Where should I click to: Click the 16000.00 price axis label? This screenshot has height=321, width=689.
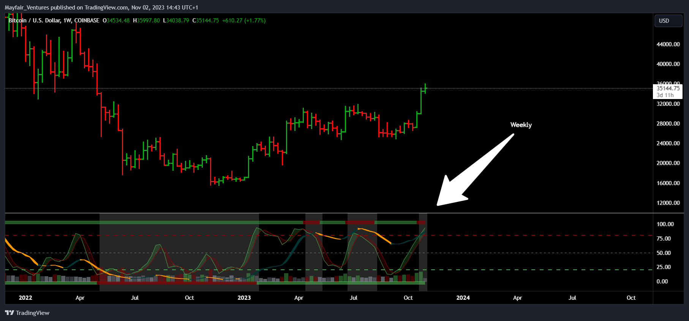(x=668, y=183)
